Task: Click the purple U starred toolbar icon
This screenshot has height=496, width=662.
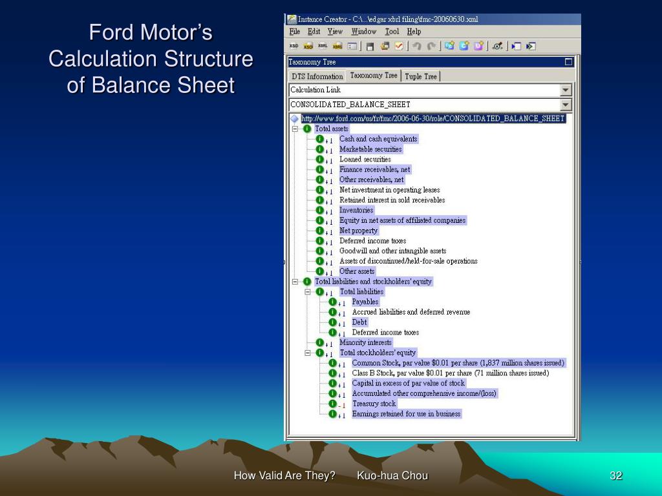Action: (x=478, y=46)
